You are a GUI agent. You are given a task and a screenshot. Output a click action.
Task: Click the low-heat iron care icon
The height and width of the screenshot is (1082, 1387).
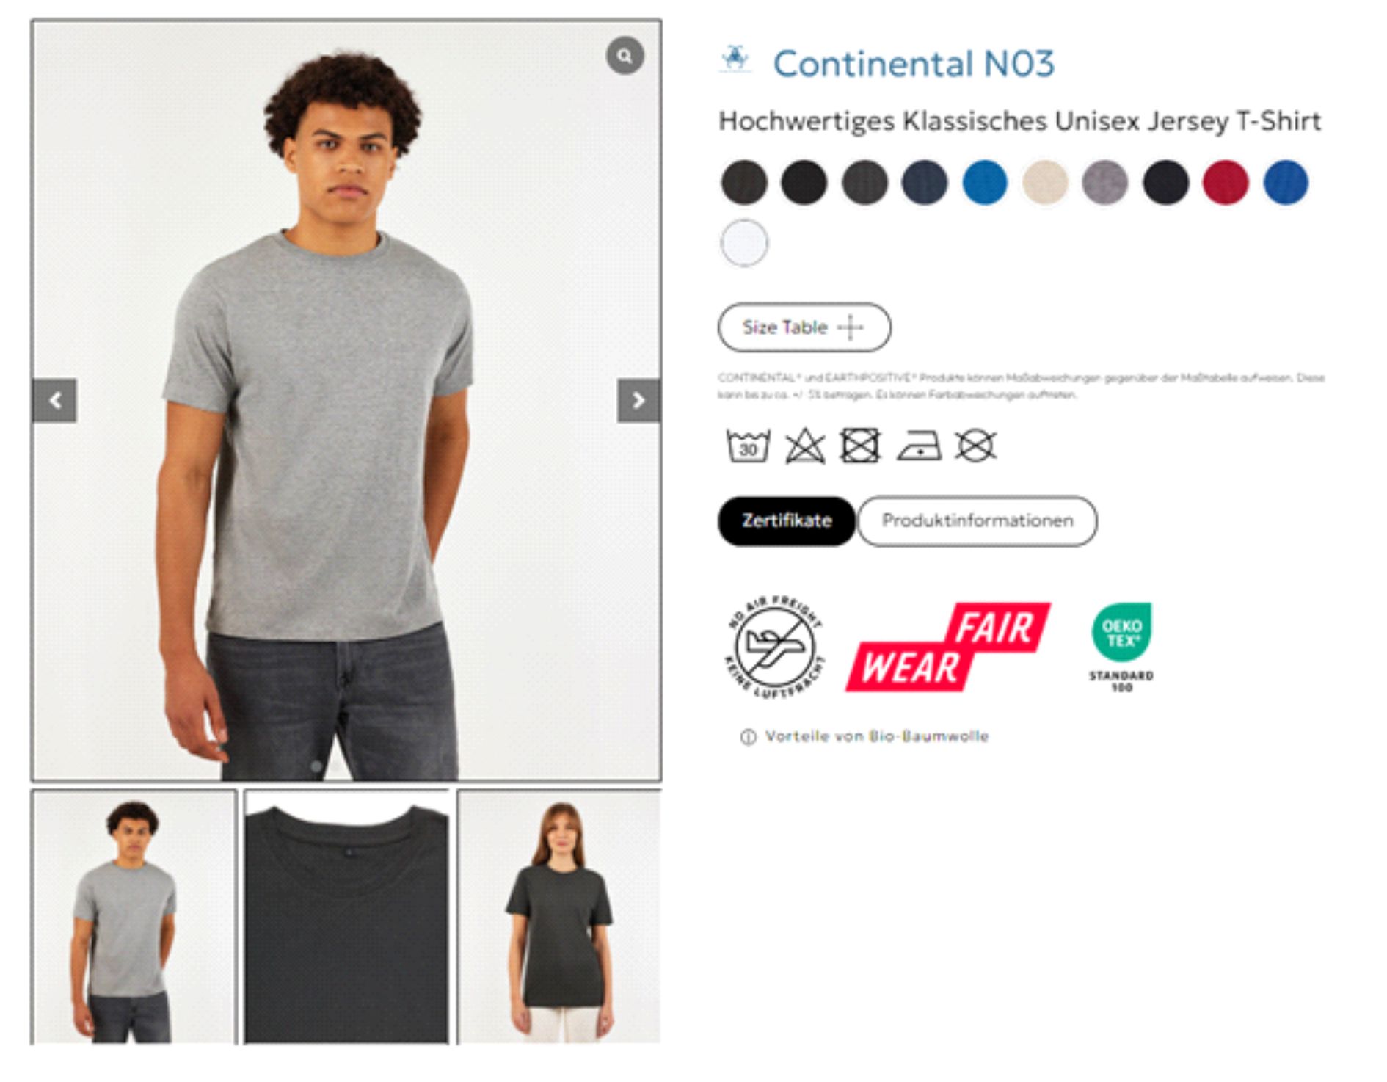[x=919, y=446]
